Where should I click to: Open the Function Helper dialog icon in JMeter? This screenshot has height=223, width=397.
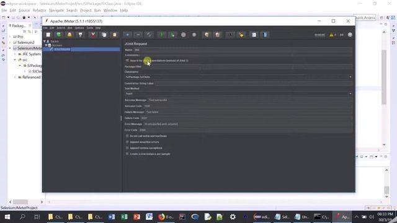pyautogui.click(x=254, y=35)
